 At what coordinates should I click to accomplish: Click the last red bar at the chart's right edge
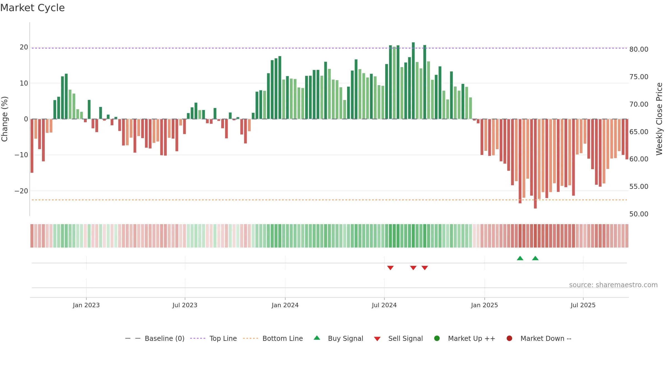(627, 139)
